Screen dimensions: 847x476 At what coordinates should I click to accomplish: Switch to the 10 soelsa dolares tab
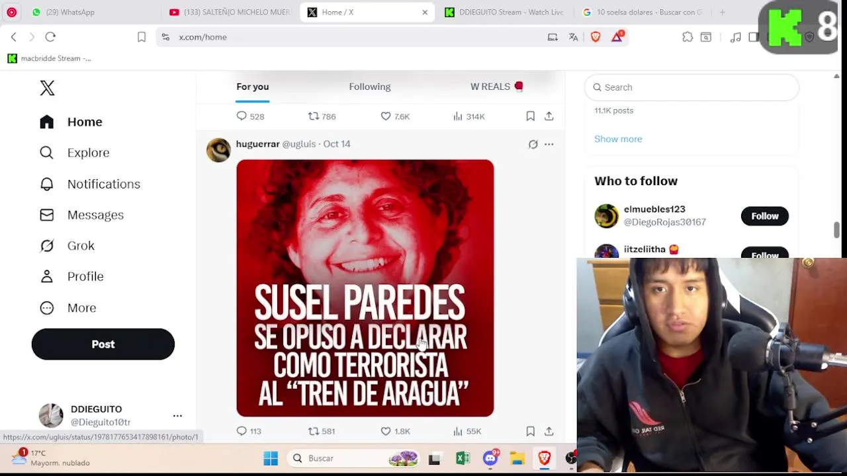(642, 12)
